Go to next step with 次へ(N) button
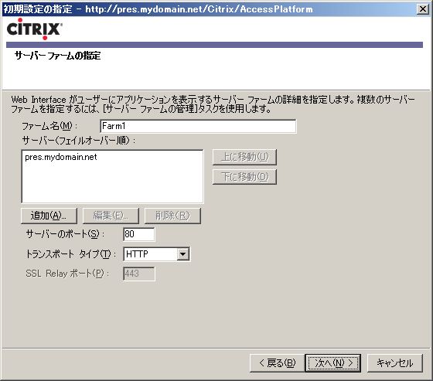433x381 pixels. pos(333,363)
